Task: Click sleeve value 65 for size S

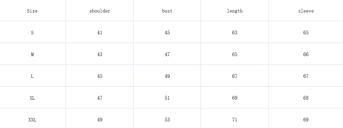Action: pos(306,33)
